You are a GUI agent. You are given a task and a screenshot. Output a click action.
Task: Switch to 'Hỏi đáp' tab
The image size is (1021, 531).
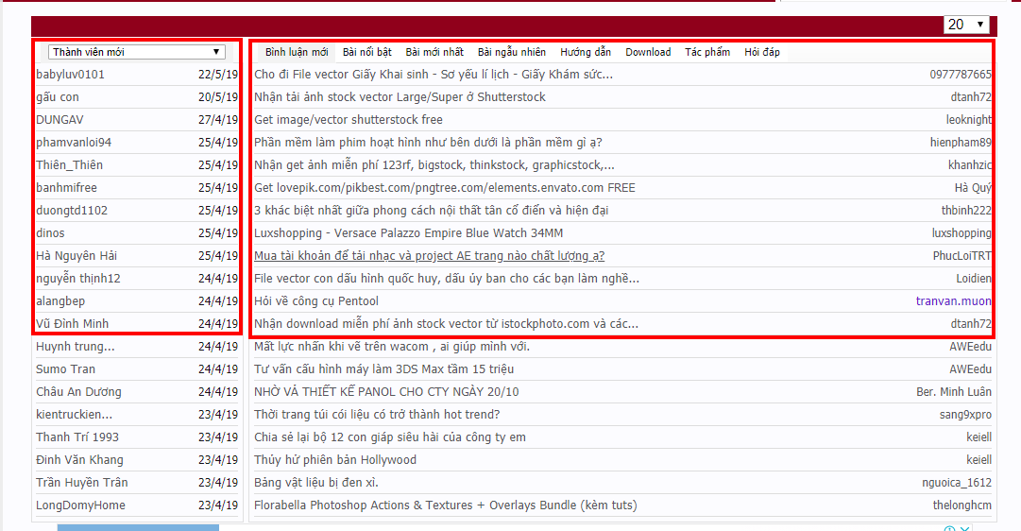click(762, 52)
